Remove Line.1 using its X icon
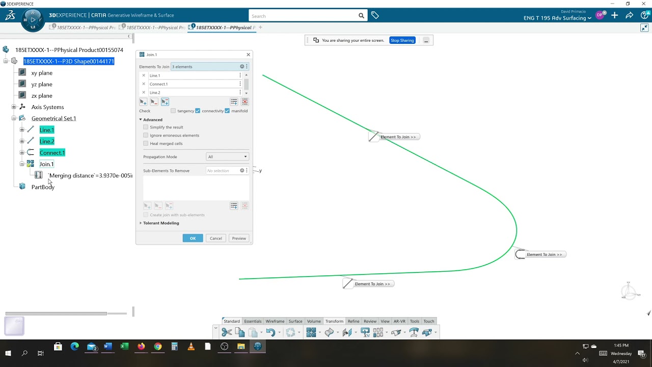 point(144,75)
